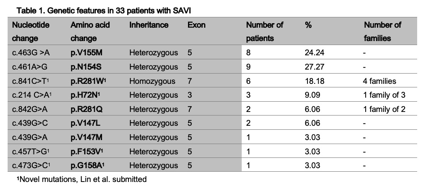Click the "Nucleotide change" column header
The image size is (427, 190).
point(31,31)
